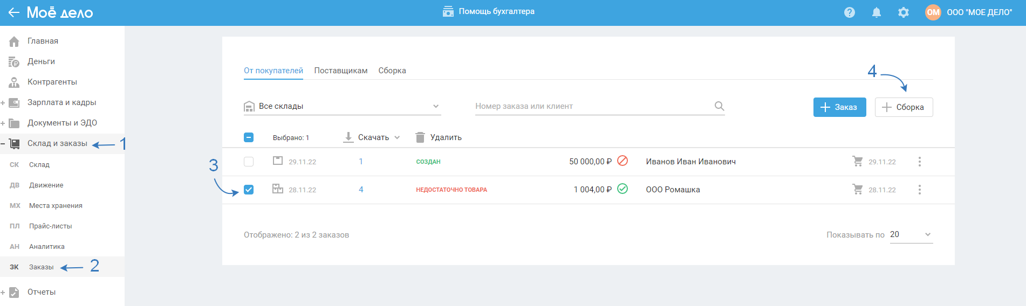1026x306 pixels.
Task: Click shopping cart icon in Ромашка row
Action: (857, 190)
